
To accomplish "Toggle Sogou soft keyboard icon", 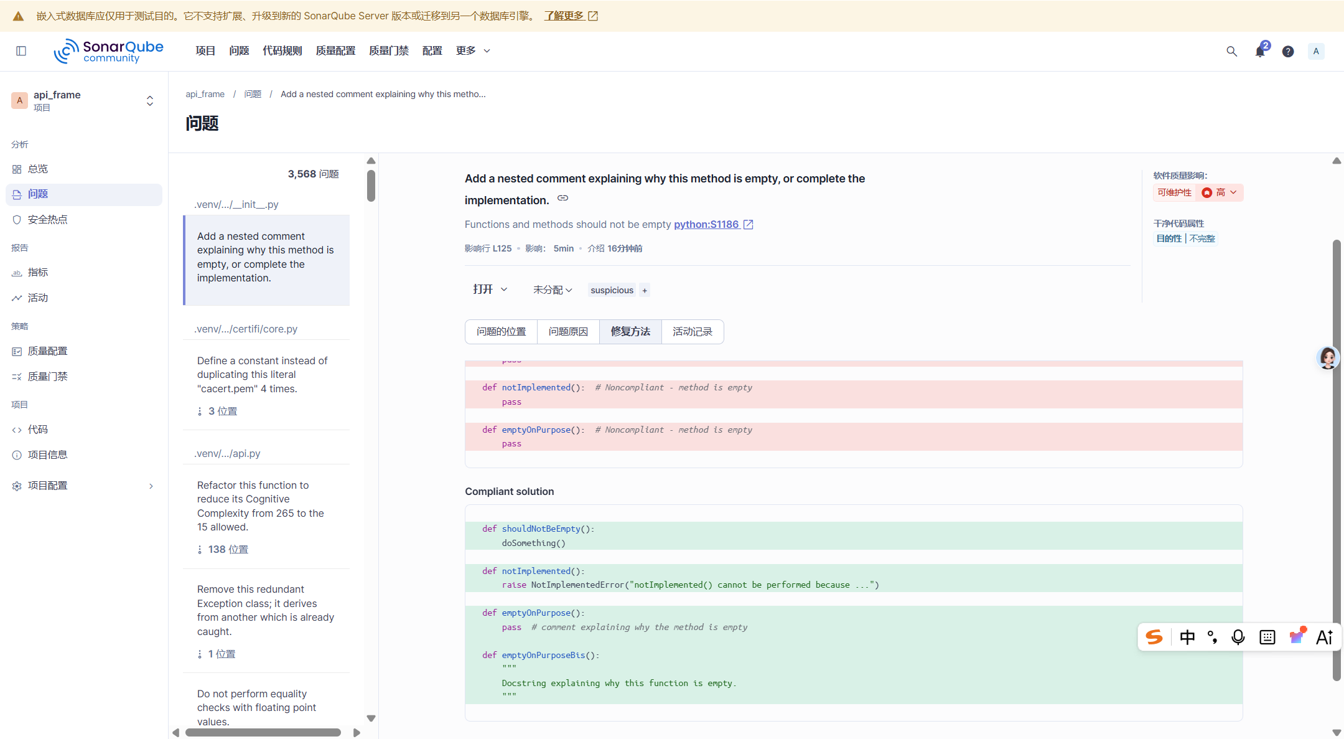I will (1267, 637).
